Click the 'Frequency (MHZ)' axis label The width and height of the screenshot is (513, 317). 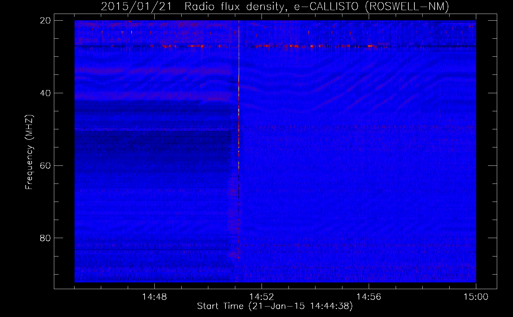click(29, 152)
